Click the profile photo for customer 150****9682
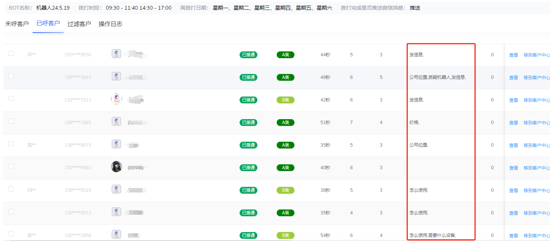The image size is (550, 241). pyautogui.click(x=116, y=166)
